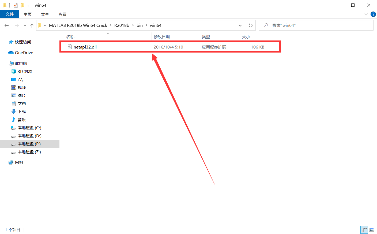Screen dimensions: 377x234
Task: Navigate to bin in the breadcrumb
Action: [140, 25]
